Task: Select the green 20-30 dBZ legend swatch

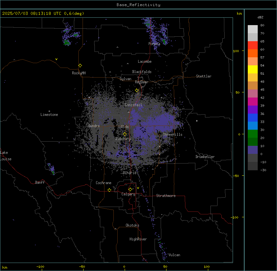Action: tap(253, 134)
